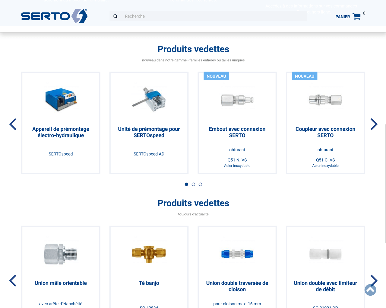Click NOUVEAU badge on Embout card

216,76
